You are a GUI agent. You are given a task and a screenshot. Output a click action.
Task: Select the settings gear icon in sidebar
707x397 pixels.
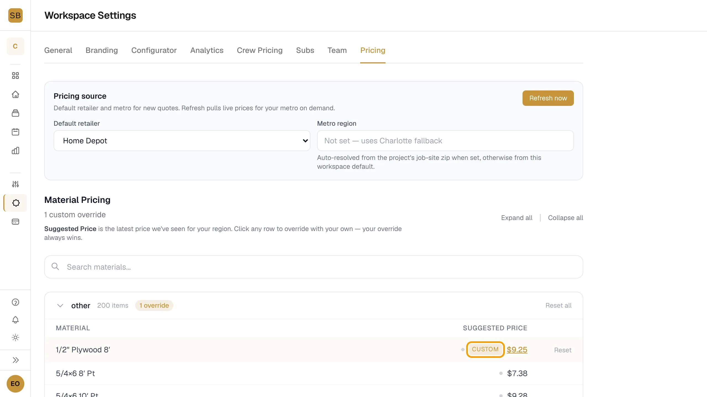point(16,203)
